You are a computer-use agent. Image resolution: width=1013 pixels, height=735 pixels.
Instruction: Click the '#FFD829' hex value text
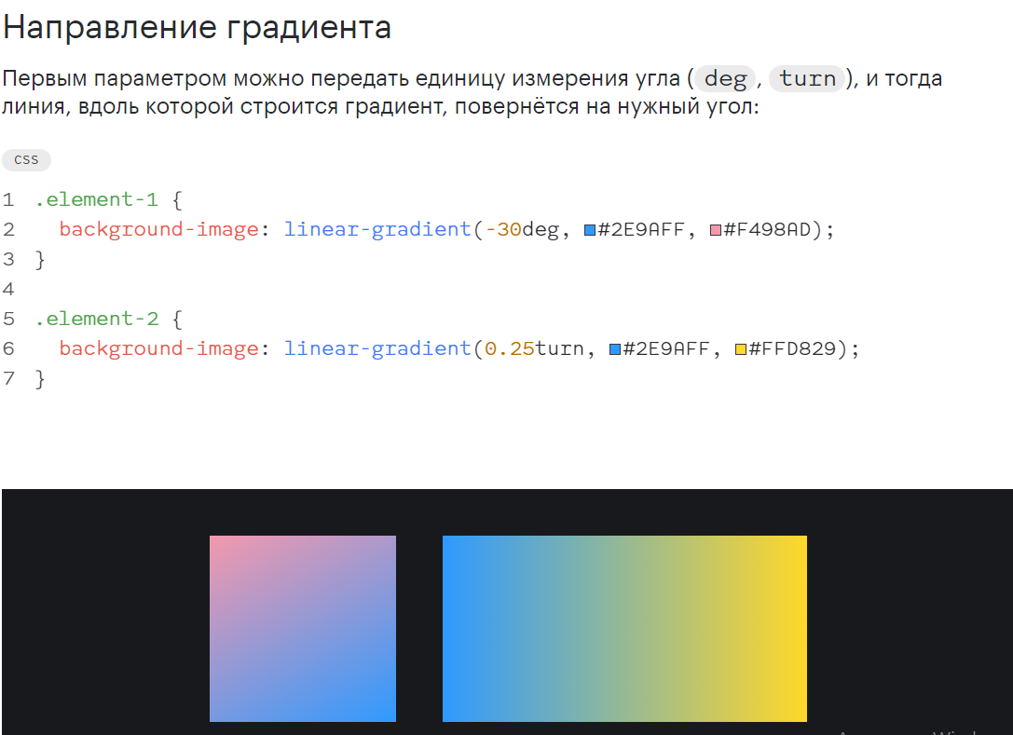click(x=792, y=348)
